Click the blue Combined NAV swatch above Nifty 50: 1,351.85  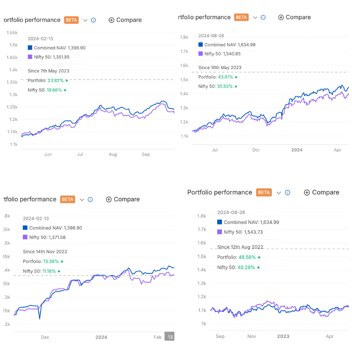pyautogui.click(x=30, y=48)
